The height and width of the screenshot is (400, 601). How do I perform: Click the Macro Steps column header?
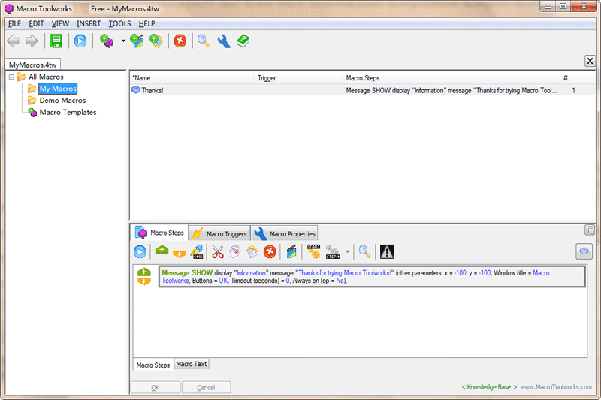451,78
